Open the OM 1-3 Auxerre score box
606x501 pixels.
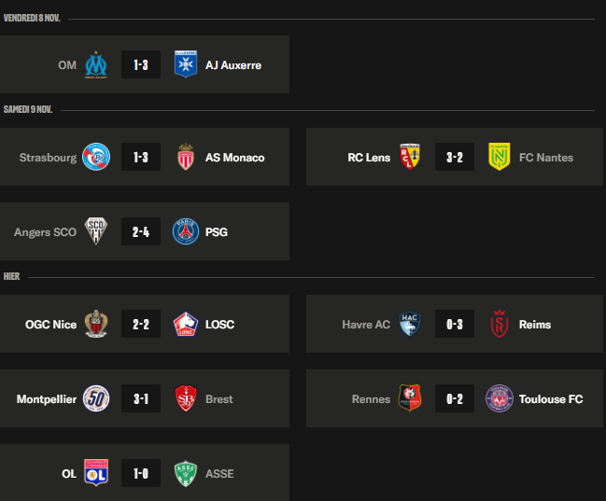pyautogui.click(x=141, y=64)
